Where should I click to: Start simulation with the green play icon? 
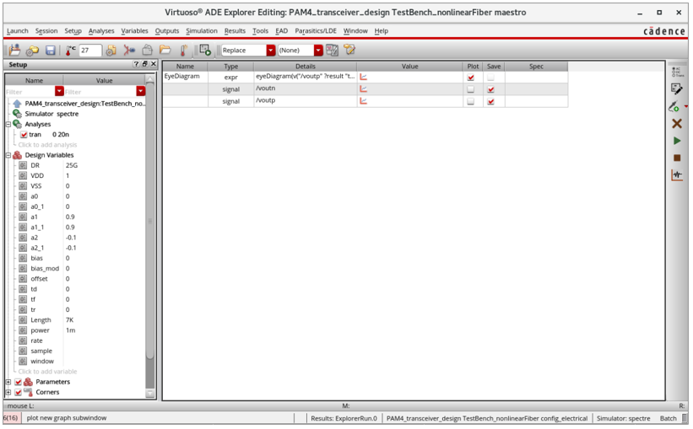pos(677,141)
